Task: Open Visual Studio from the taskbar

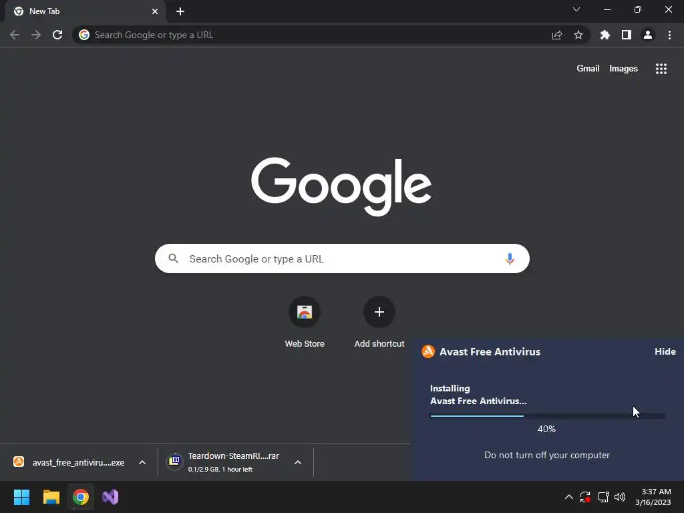Action: pyautogui.click(x=110, y=497)
